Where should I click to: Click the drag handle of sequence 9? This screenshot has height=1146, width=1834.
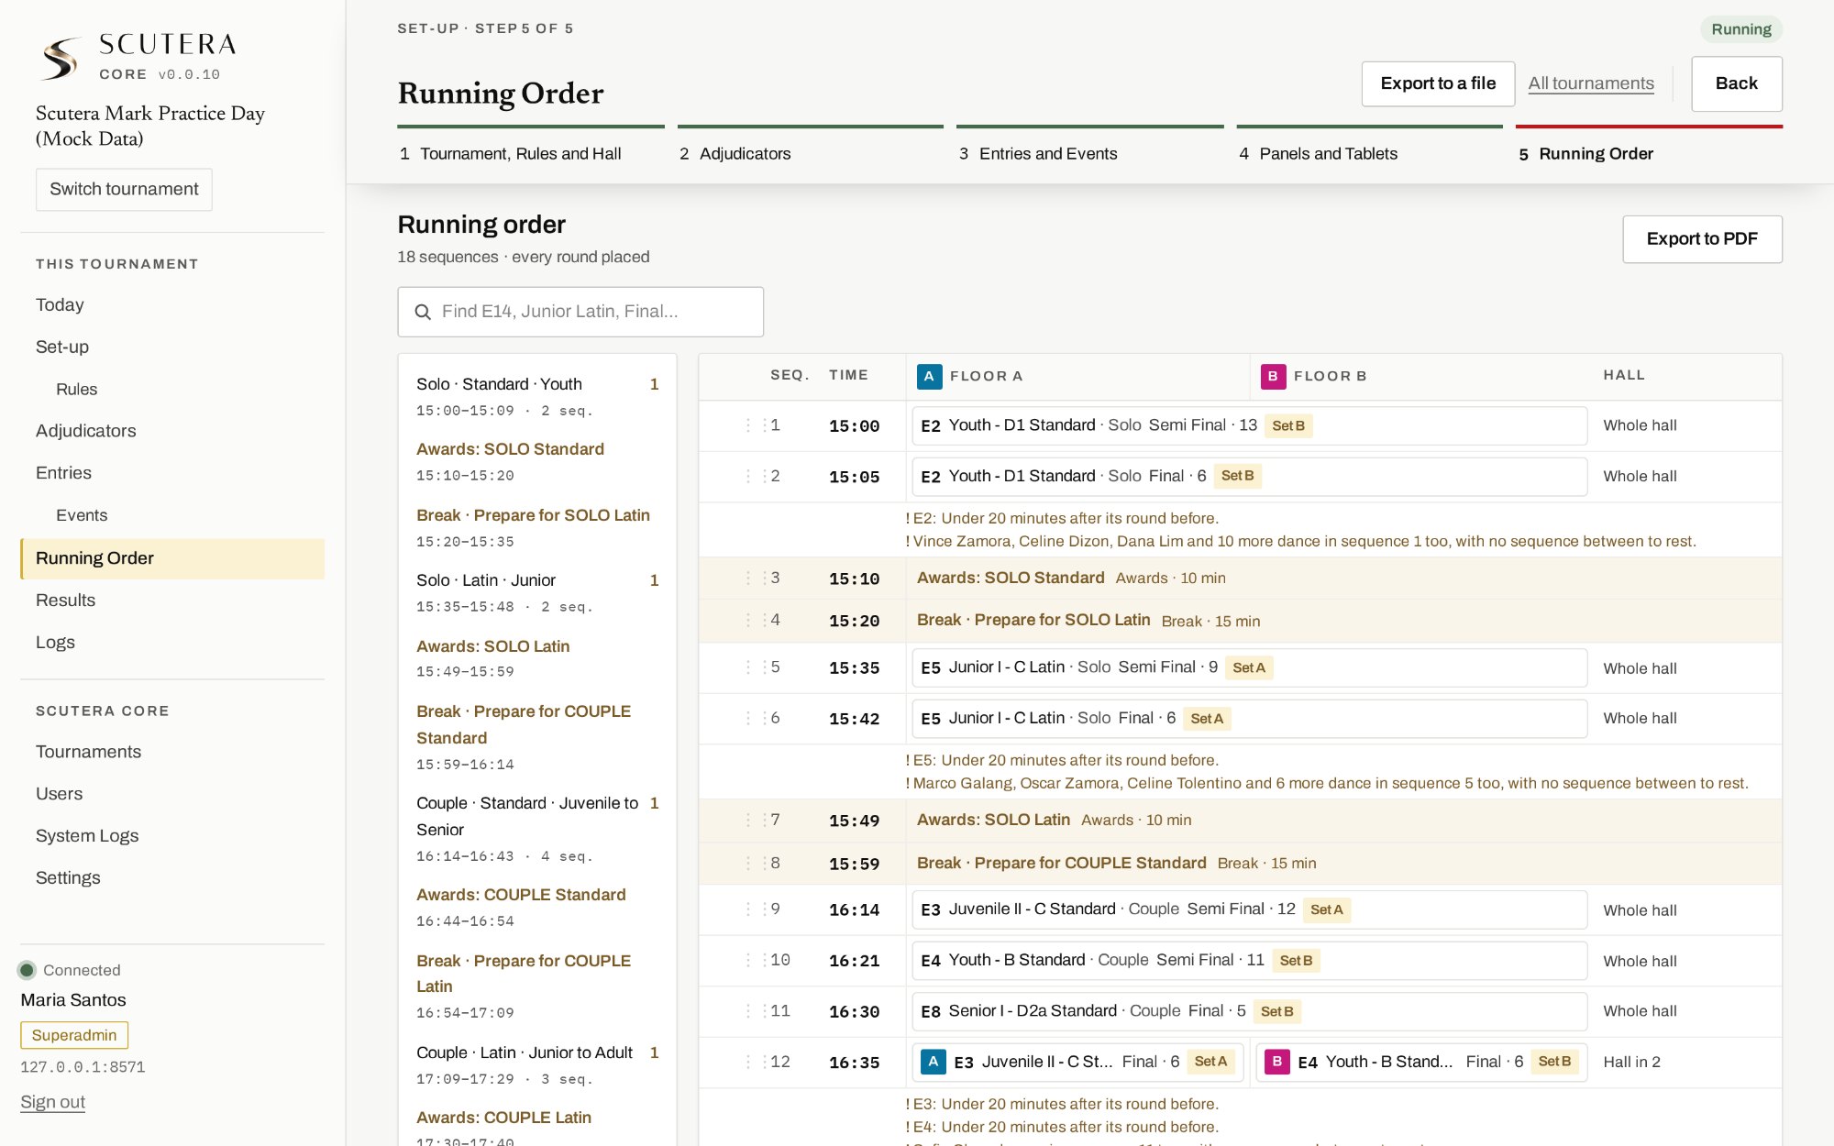coord(757,909)
